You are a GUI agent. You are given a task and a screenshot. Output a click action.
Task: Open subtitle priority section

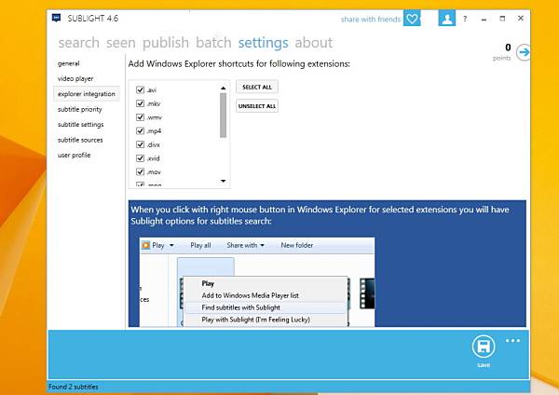tap(79, 109)
